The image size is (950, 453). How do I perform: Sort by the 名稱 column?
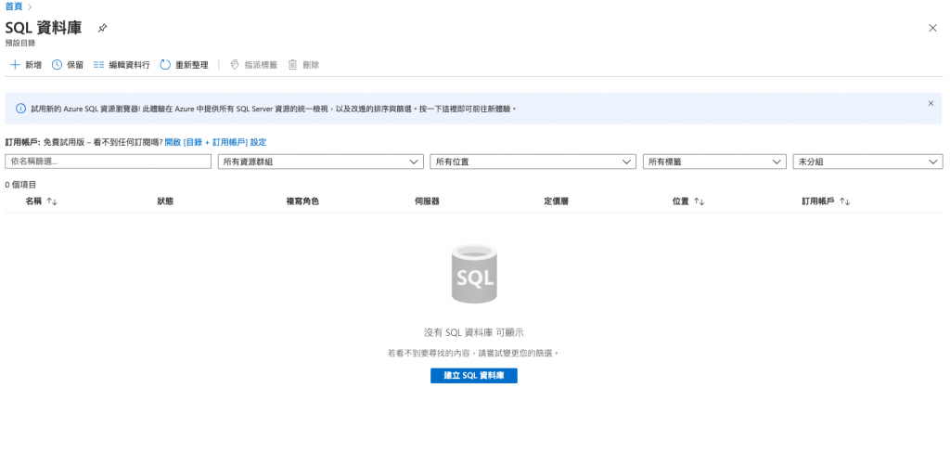click(41, 201)
